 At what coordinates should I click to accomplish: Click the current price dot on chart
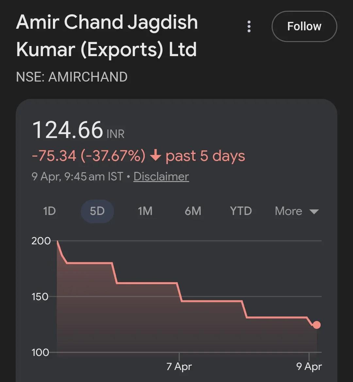point(316,325)
